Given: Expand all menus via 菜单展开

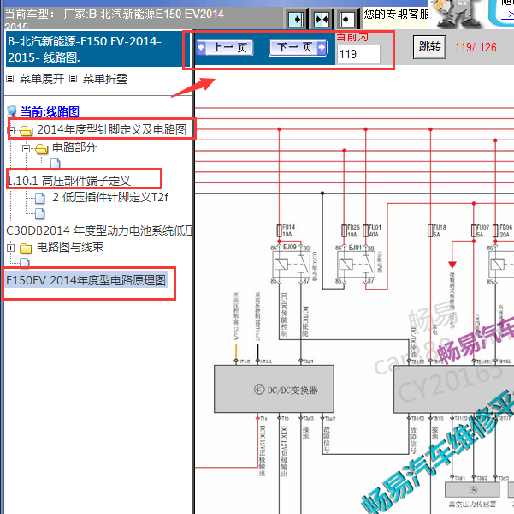Looking at the screenshot, I should (x=41, y=79).
